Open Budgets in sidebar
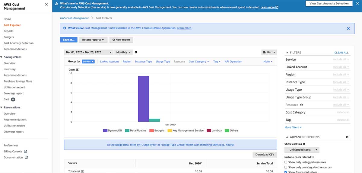 (9, 37)
